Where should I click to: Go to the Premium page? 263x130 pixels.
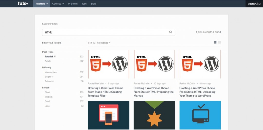click(73, 4)
